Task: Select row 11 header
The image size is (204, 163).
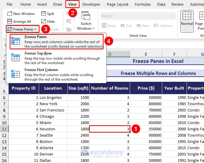Action: [4, 129]
